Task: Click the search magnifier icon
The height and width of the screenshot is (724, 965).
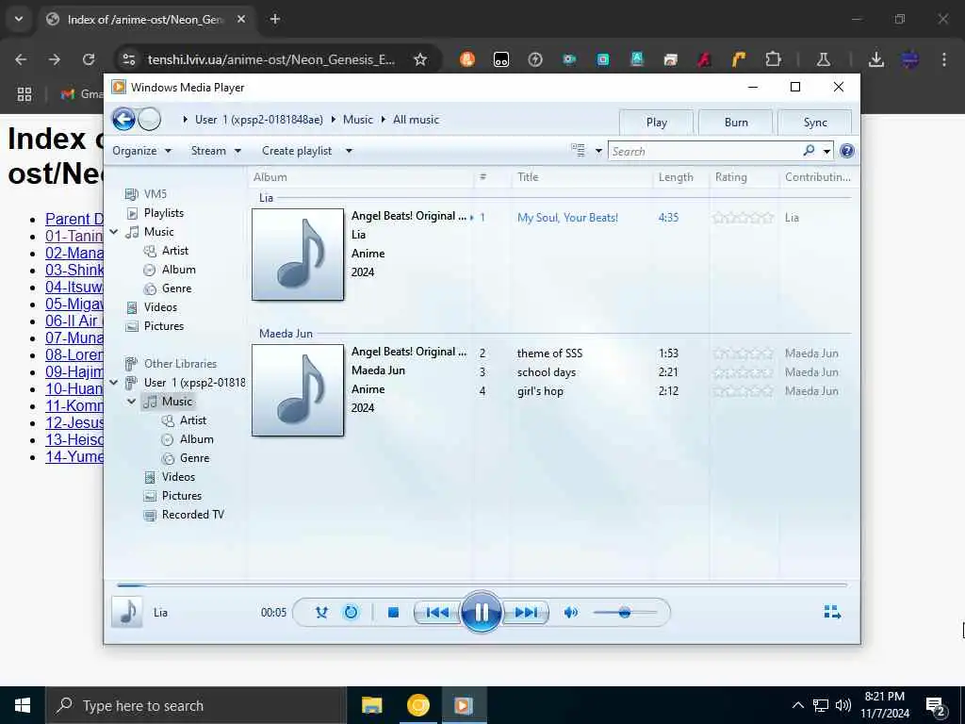Action: pyautogui.click(x=810, y=151)
